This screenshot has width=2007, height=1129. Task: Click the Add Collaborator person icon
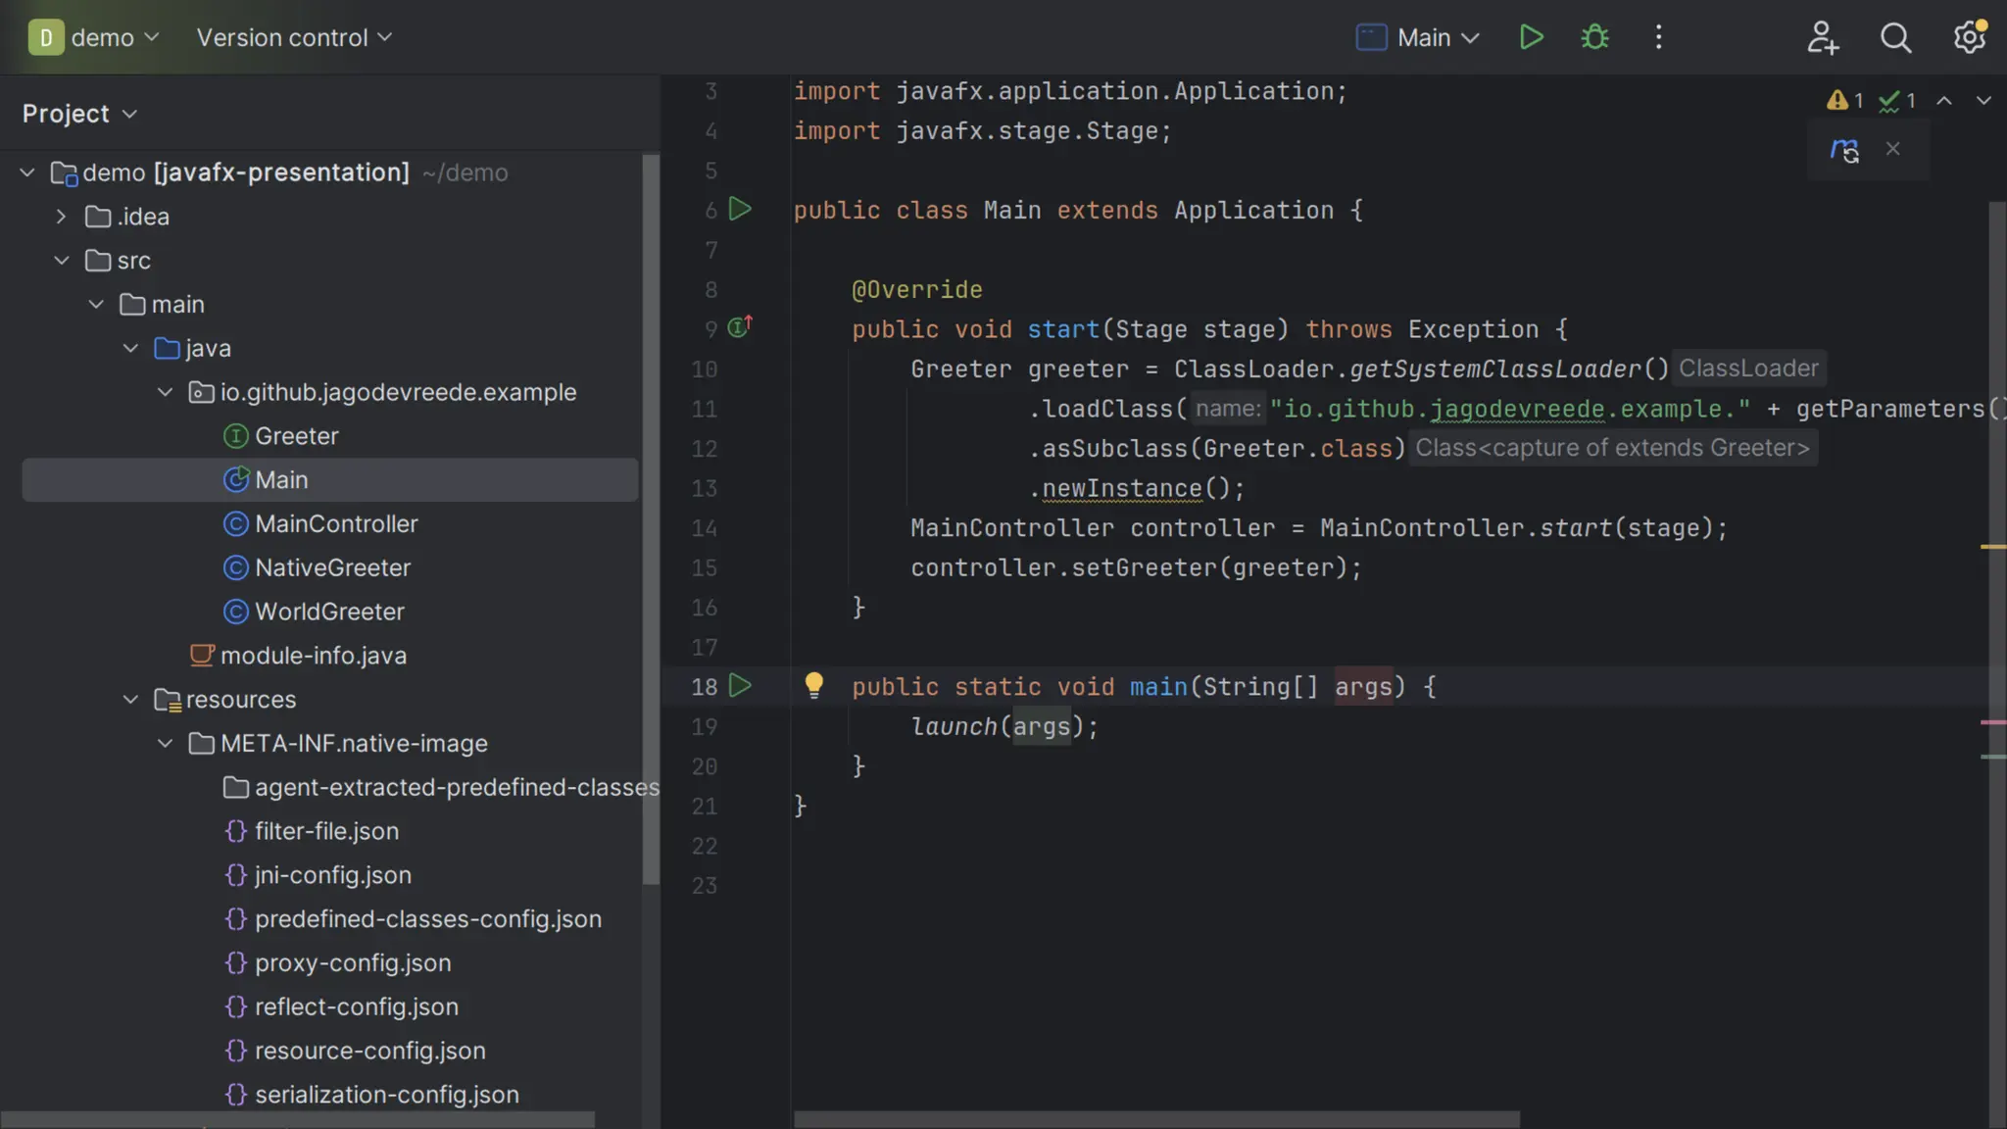(1822, 37)
